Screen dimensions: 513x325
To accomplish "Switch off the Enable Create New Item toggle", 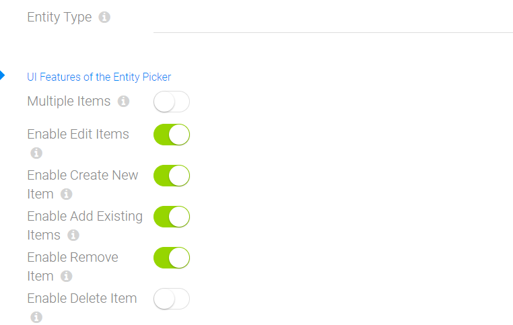I will [x=172, y=176].
